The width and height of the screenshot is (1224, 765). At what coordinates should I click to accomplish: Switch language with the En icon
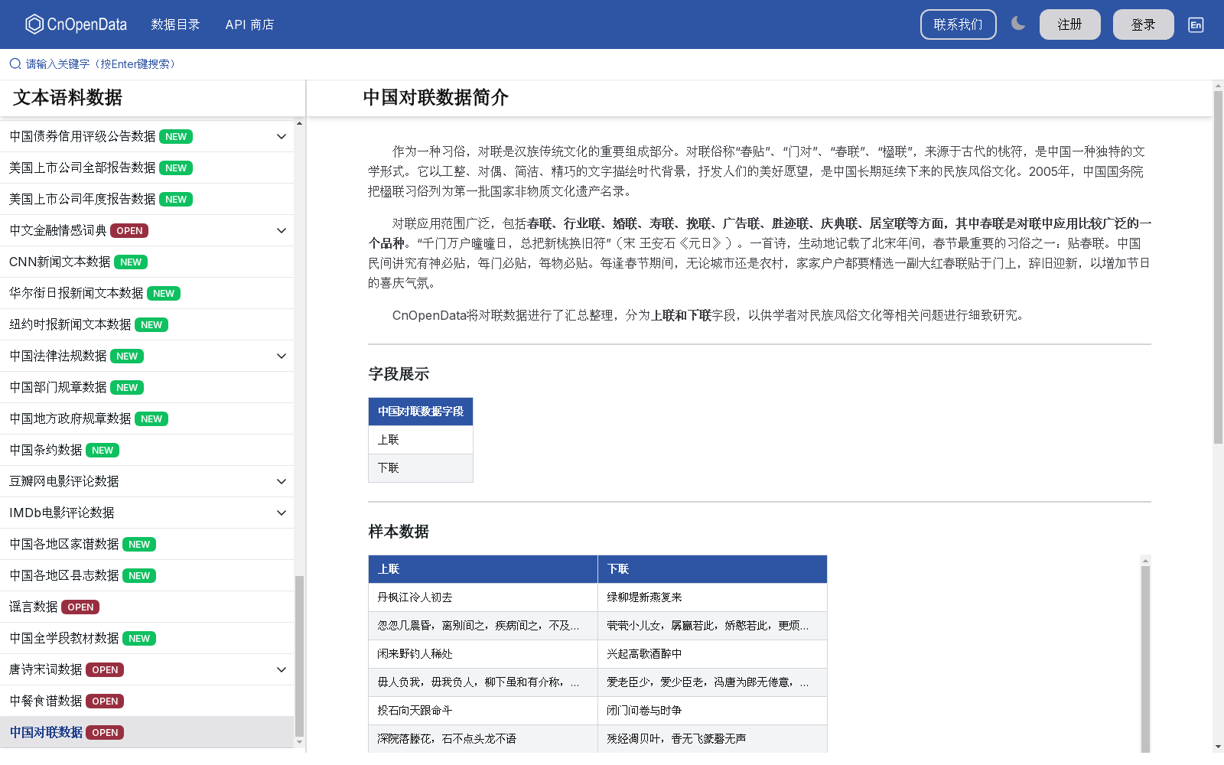(1196, 24)
